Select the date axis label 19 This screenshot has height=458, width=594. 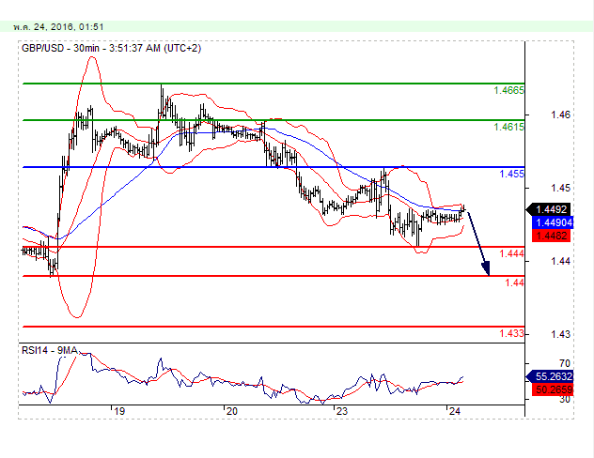119,411
